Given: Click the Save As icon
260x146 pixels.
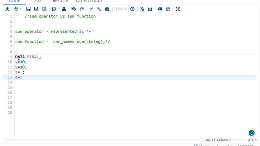Looking at the screenshot, I should click(x=36, y=9).
